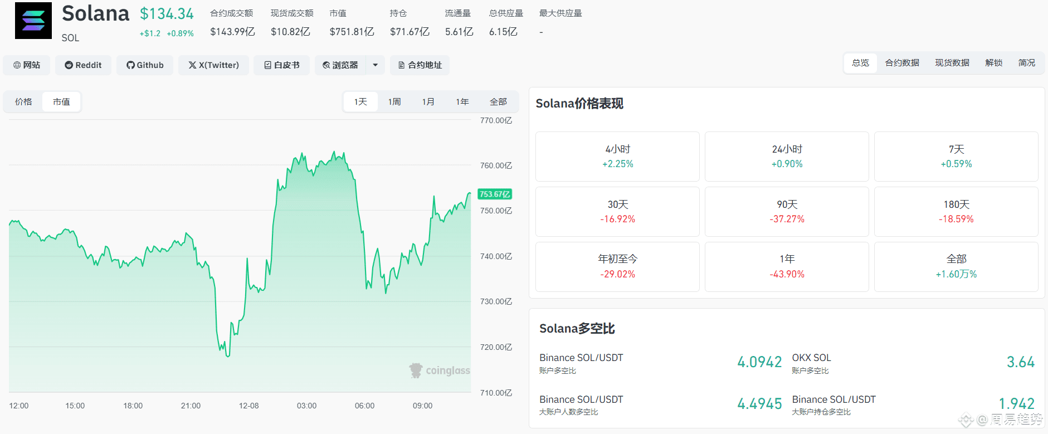Viewport: 1048px width, 434px height.
Task: Click the Binance SOL/USDT 账户多空比 row
Action: pos(661,363)
